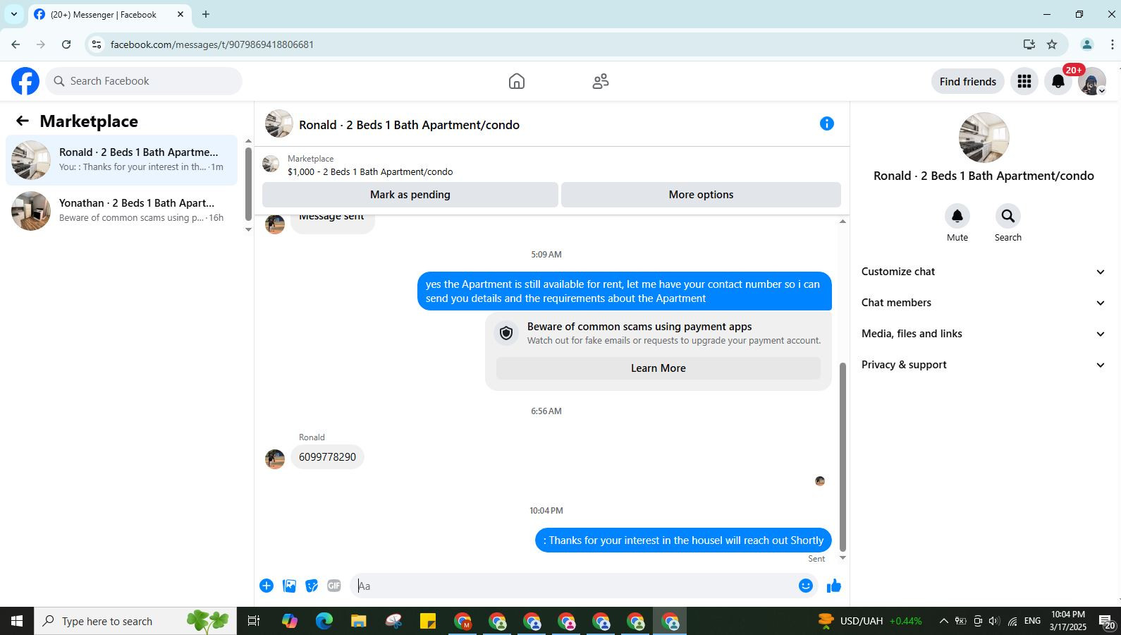This screenshot has width=1121, height=635.
Task: Open Microsoft Edge from the taskbar
Action: point(324,621)
